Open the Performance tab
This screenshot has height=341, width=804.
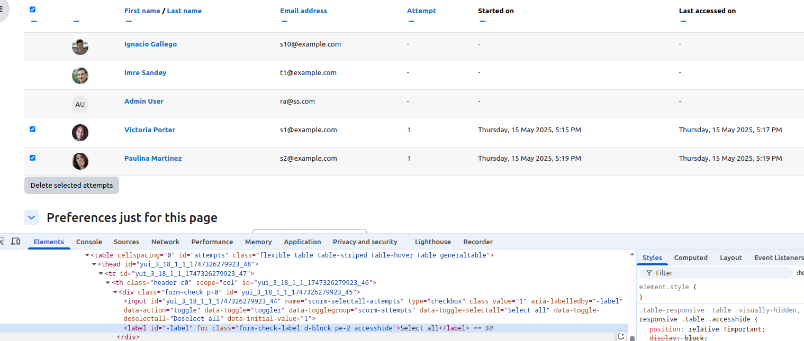tap(212, 242)
